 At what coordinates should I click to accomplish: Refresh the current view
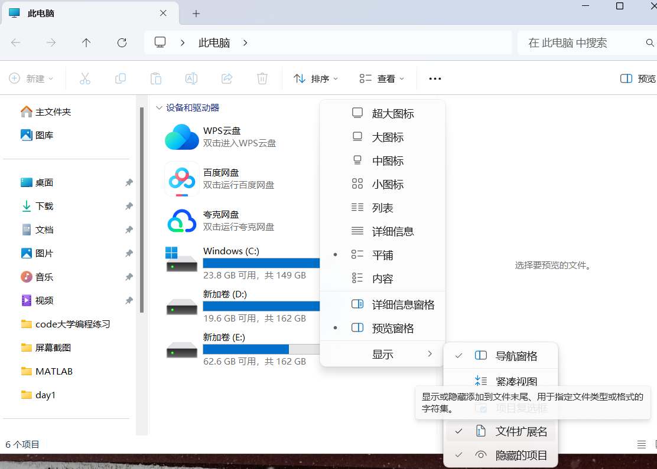click(122, 42)
